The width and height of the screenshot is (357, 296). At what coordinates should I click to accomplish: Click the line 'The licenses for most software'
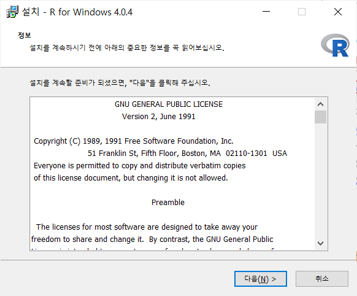pos(147,227)
